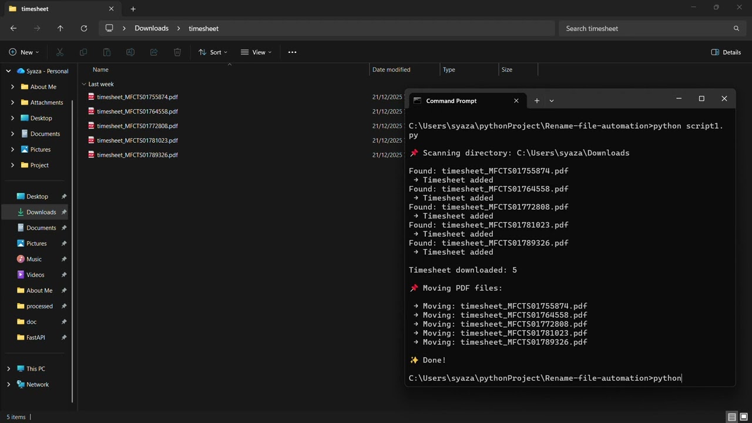Click timesheet breadcrumb in address bar
Viewport: 752px width, 423px height.
[x=203, y=28]
